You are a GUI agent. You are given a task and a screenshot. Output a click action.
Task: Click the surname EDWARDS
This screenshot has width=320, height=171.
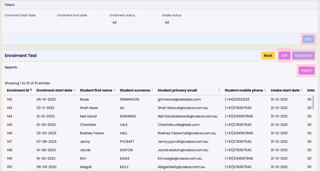[x=128, y=116]
